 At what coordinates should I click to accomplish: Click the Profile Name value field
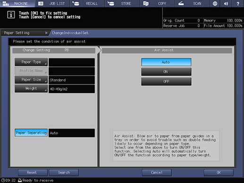click(72, 71)
